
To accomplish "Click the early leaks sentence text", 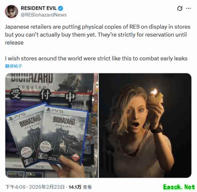I will (96, 58).
